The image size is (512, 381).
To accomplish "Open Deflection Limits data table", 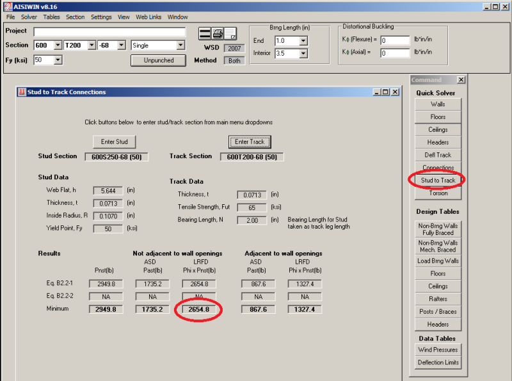I will coord(438,362).
